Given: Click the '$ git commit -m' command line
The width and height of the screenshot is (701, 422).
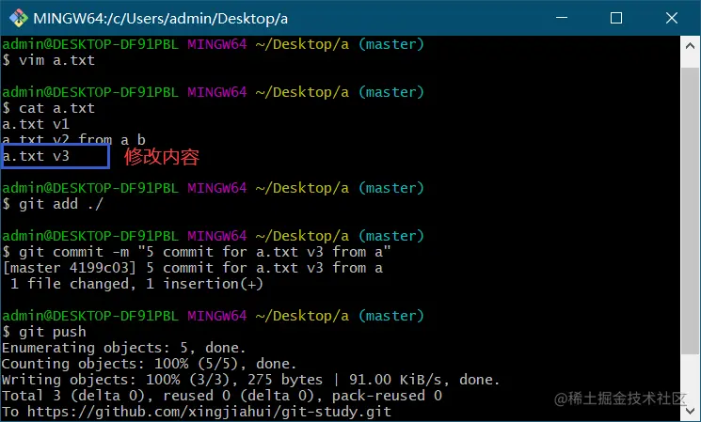Looking at the screenshot, I should 197,252.
